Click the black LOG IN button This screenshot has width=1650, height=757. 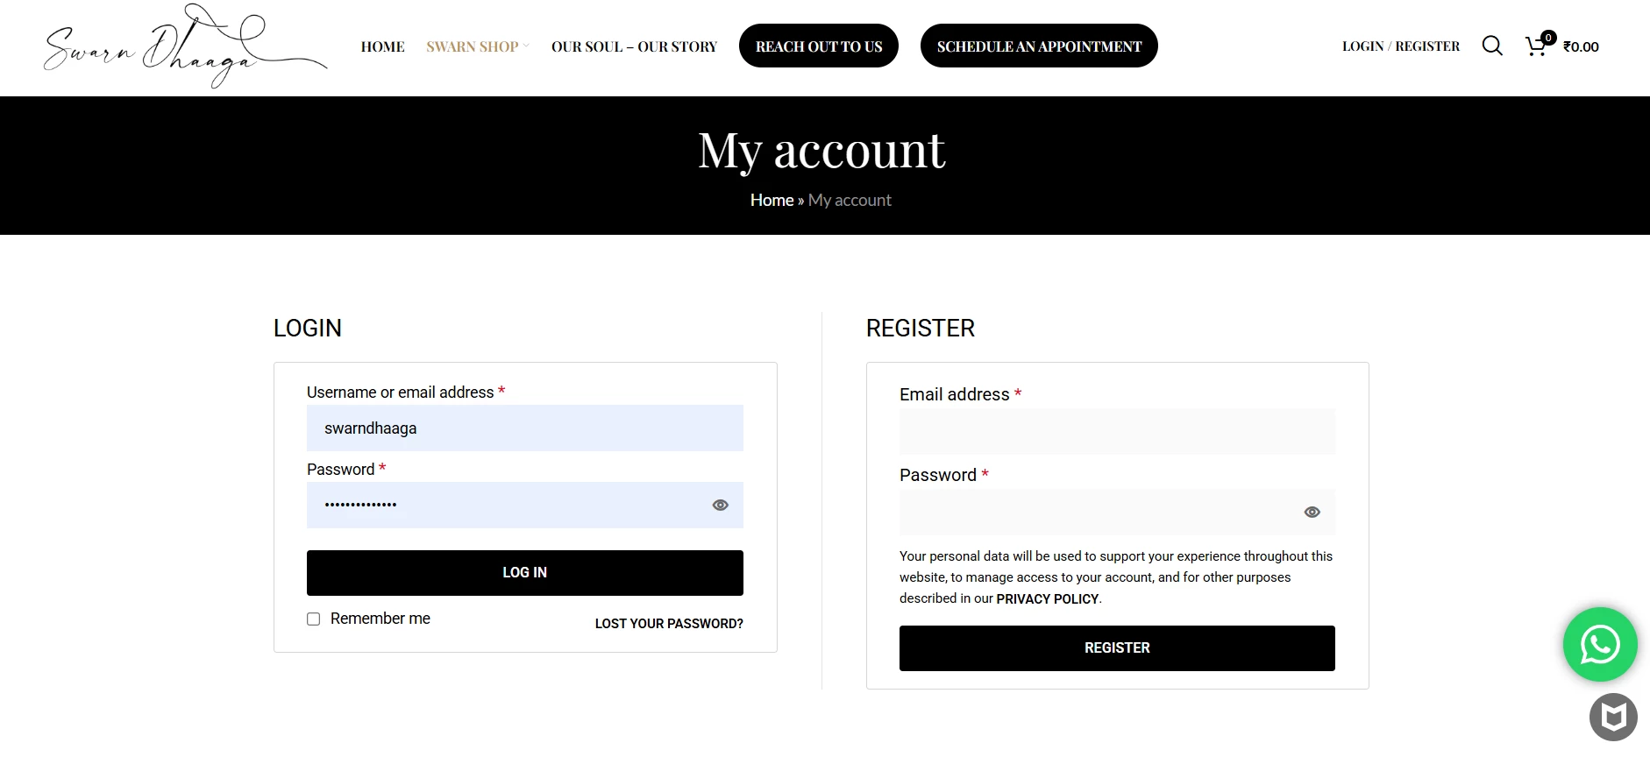[525, 573]
